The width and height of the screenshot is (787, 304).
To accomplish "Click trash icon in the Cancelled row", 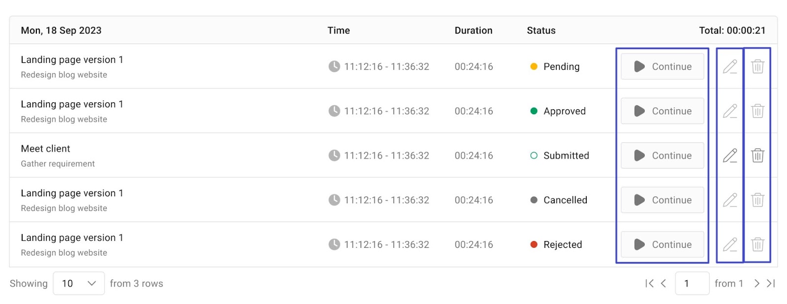I will click(757, 200).
